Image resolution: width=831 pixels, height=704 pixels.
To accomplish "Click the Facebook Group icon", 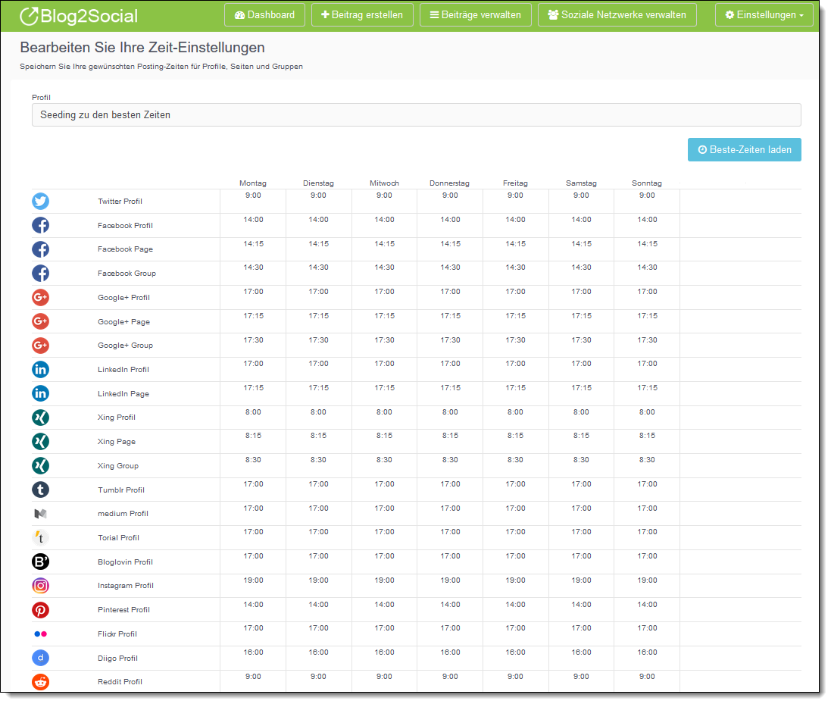I will (x=41, y=274).
